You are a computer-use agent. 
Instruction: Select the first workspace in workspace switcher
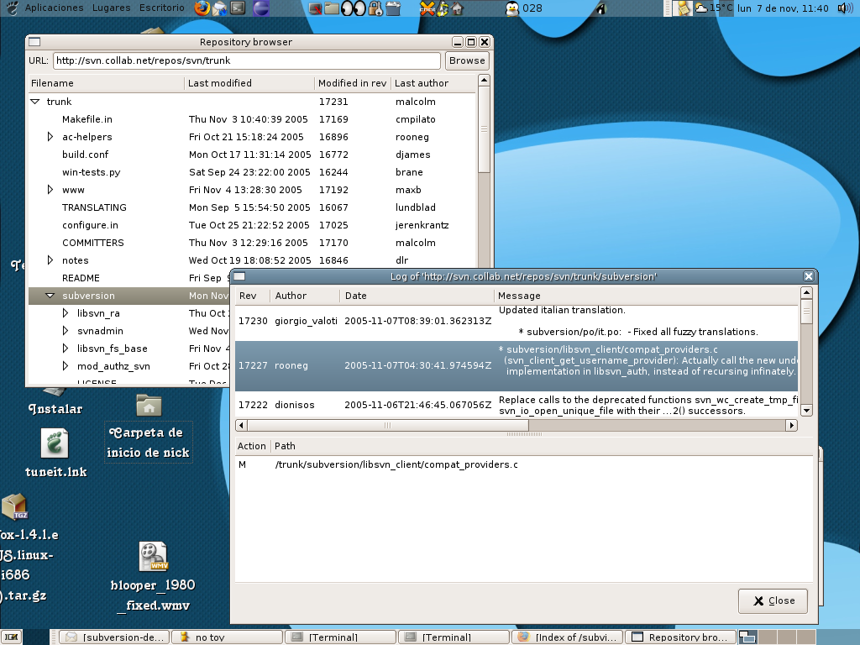pos(747,637)
